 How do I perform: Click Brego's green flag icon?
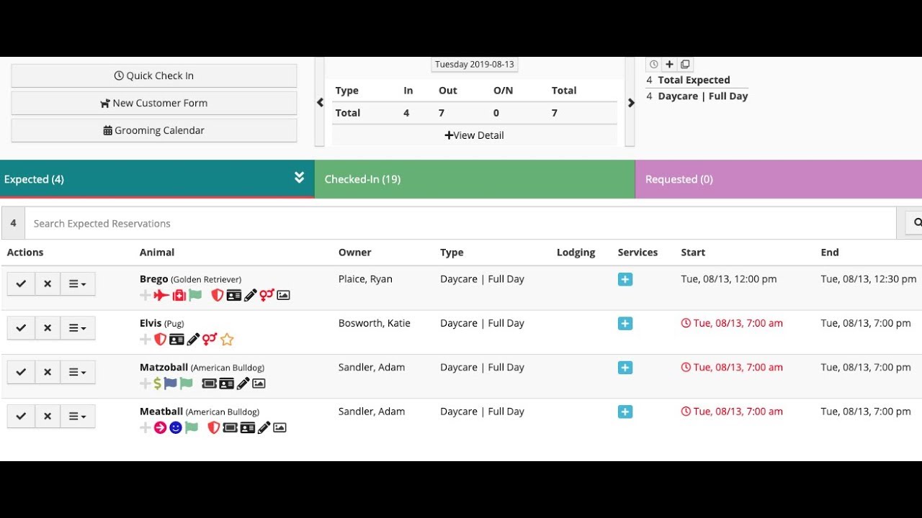195,295
